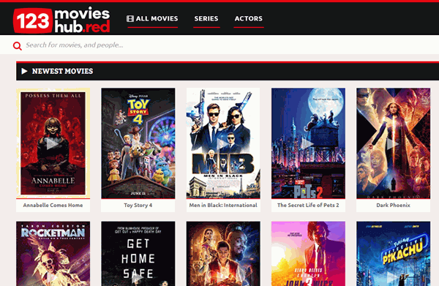Image resolution: width=439 pixels, height=286 pixels.
Task: Click the Men in Black: International title
Action: coord(223,205)
